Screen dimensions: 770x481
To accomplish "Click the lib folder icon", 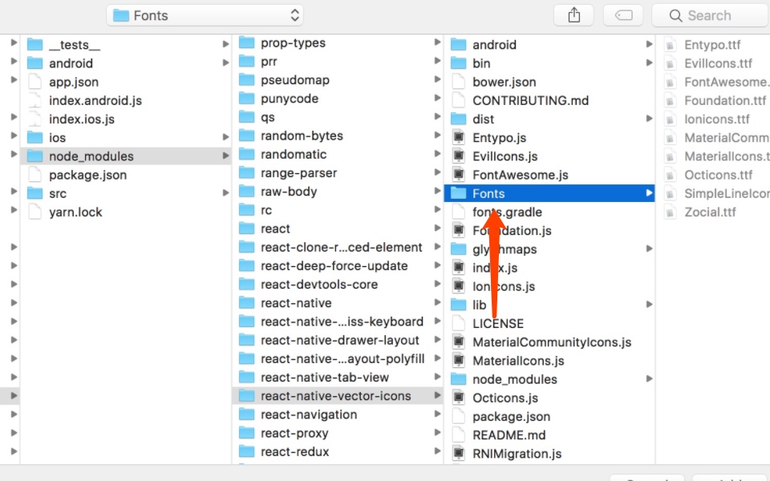I will click(458, 305).
